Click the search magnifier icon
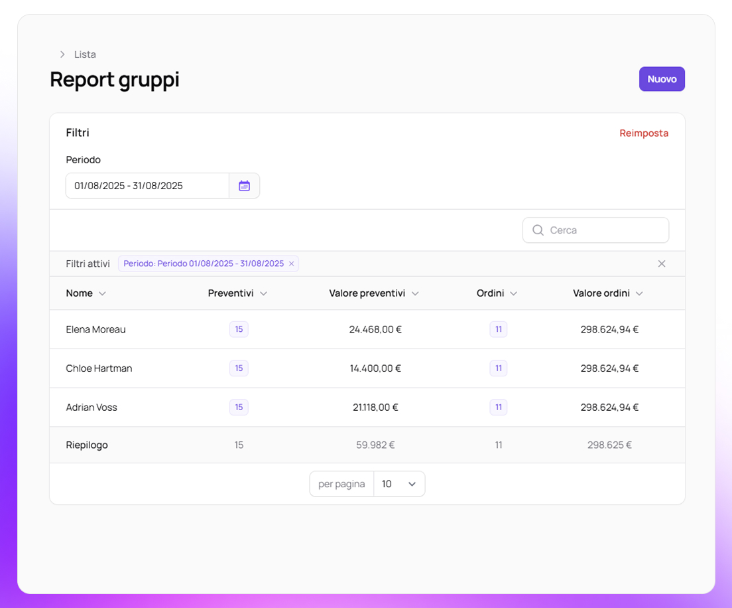The width and height of the screenshot is (732, 608). click(538, 230)
